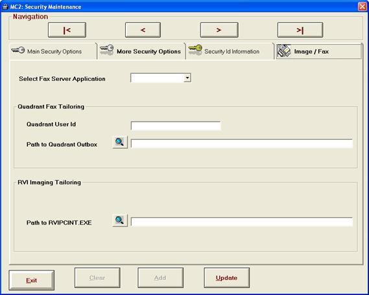Close the Security Maintenance window

363,6
